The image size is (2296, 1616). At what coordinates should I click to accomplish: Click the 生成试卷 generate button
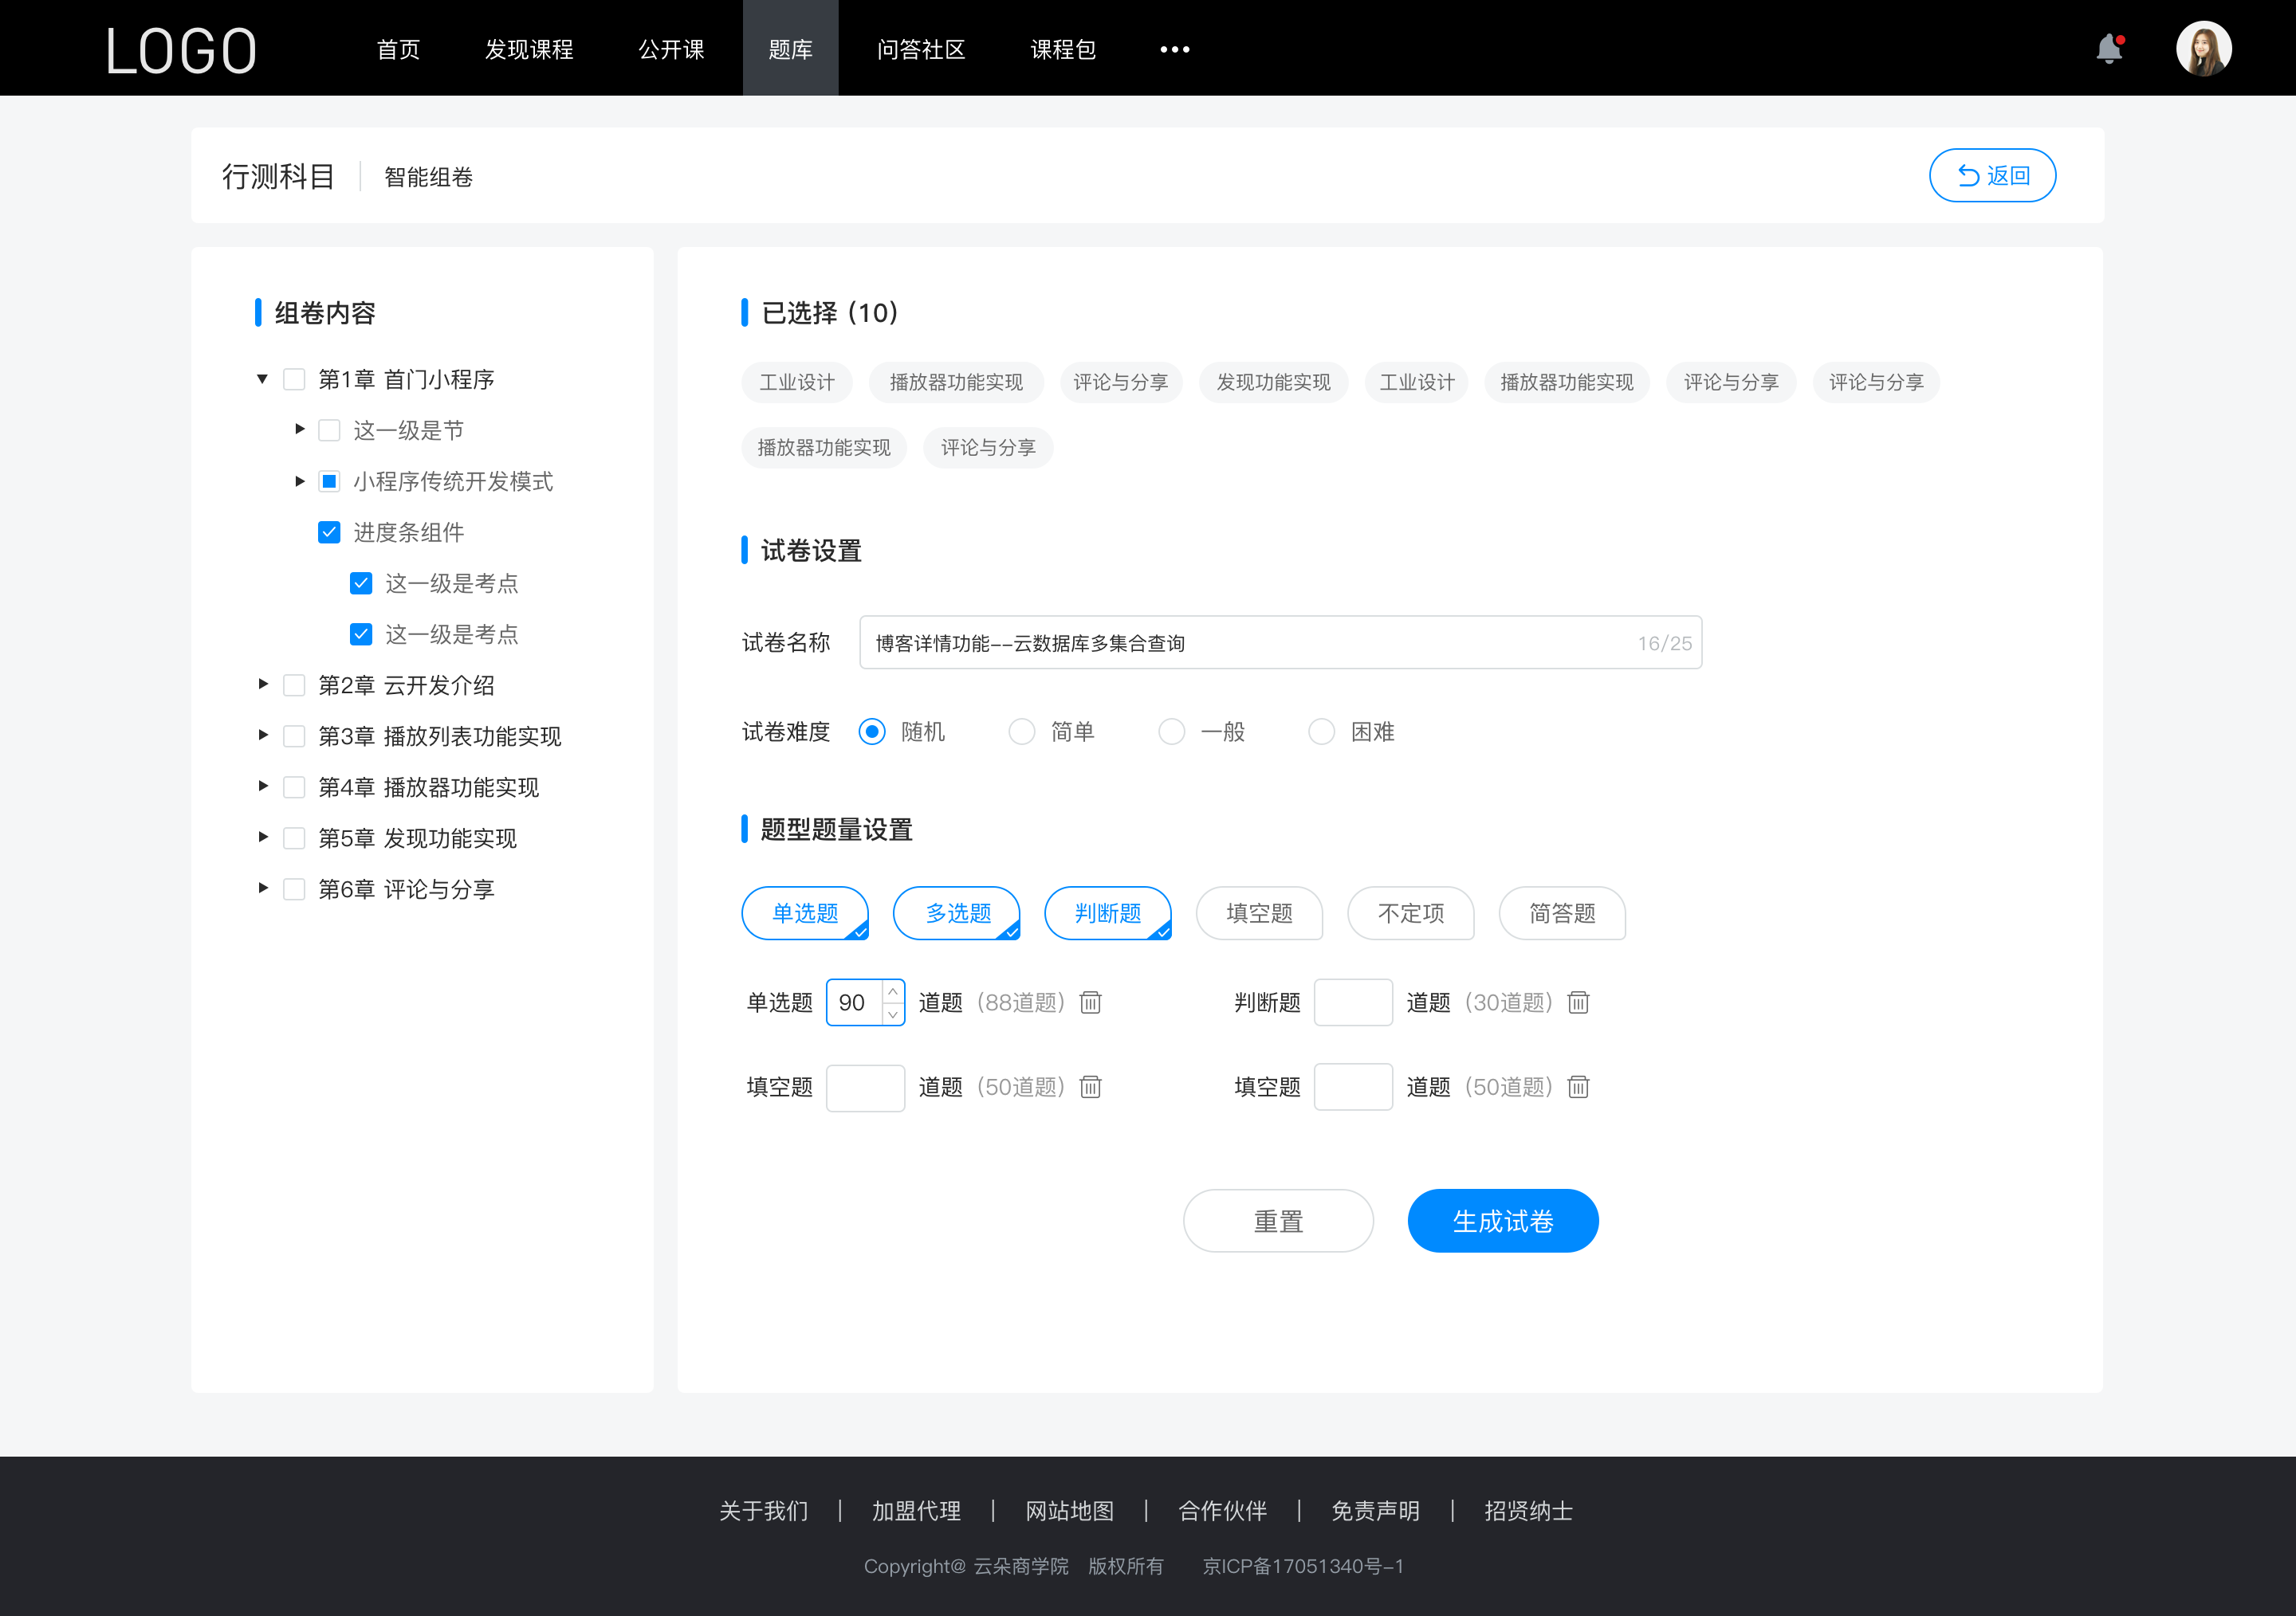point(1501,1219)
